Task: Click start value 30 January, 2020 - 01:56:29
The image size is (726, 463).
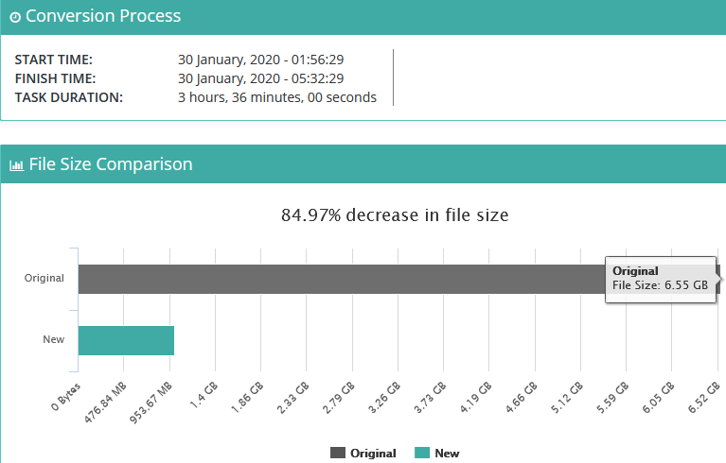Action: [x=260, y=60]
